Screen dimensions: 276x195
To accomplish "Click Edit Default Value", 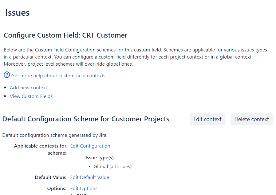I will click(x=89, y=177).
